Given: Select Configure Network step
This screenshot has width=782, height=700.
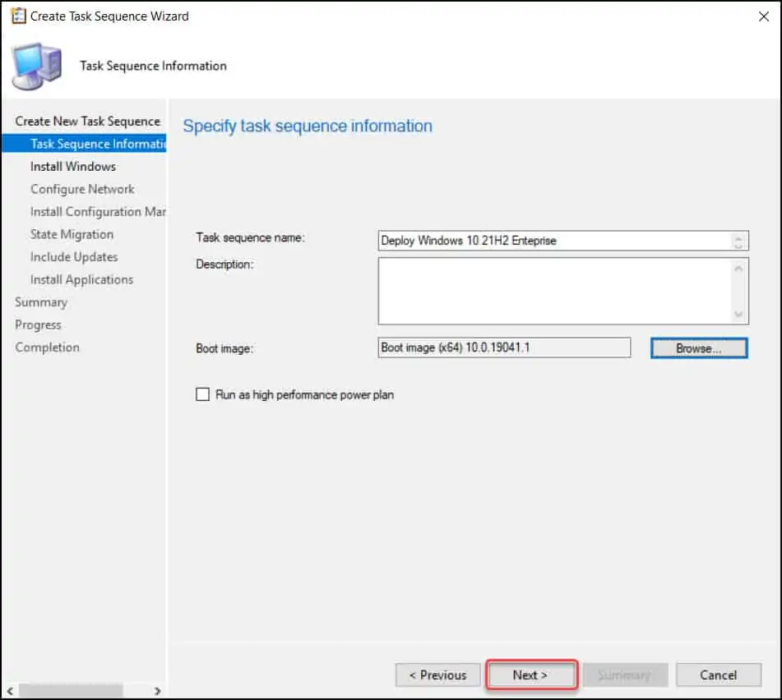Looking at the screenshot, I should 82,189.
